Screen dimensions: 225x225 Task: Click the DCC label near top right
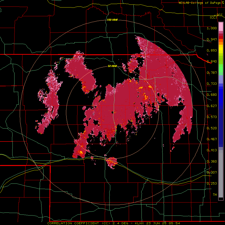tap(219, 15)
